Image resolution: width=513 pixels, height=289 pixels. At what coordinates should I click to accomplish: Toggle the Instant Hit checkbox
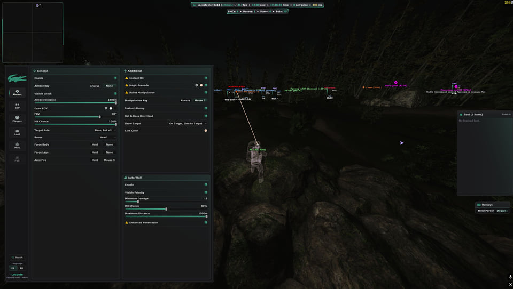click(x=206, y=78)
